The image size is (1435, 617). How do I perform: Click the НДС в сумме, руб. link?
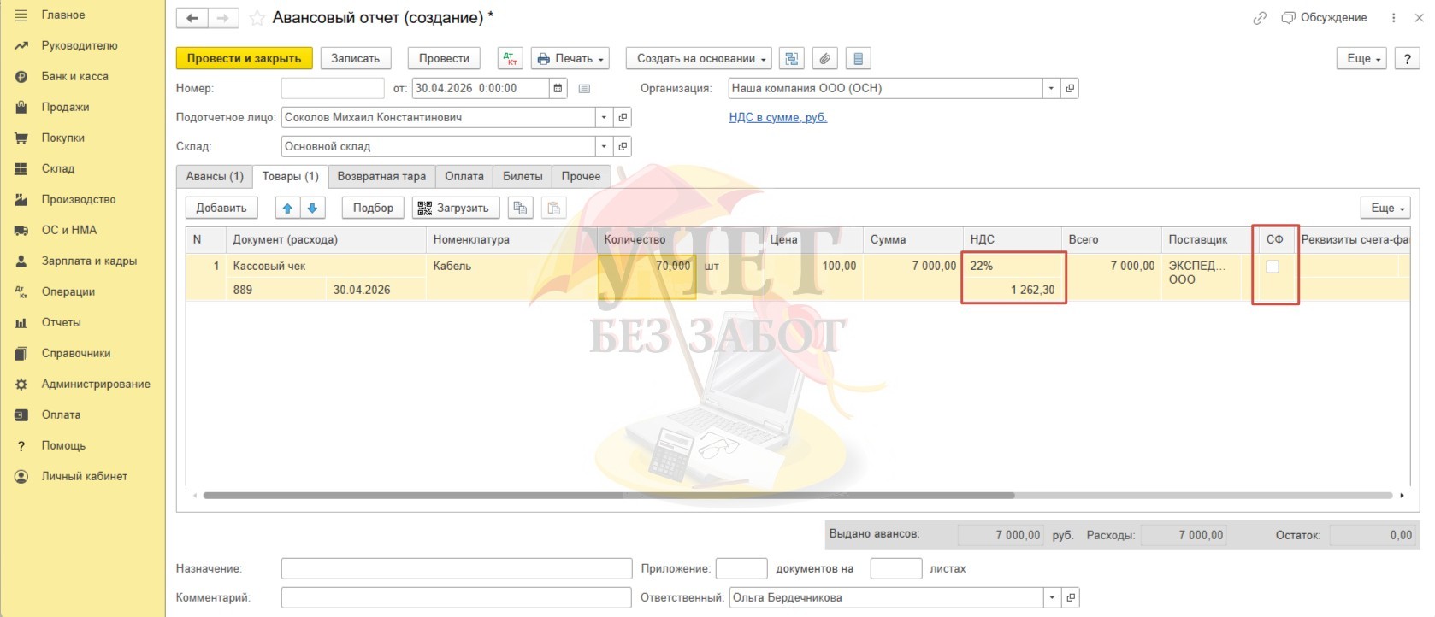(x=777, y=117)
